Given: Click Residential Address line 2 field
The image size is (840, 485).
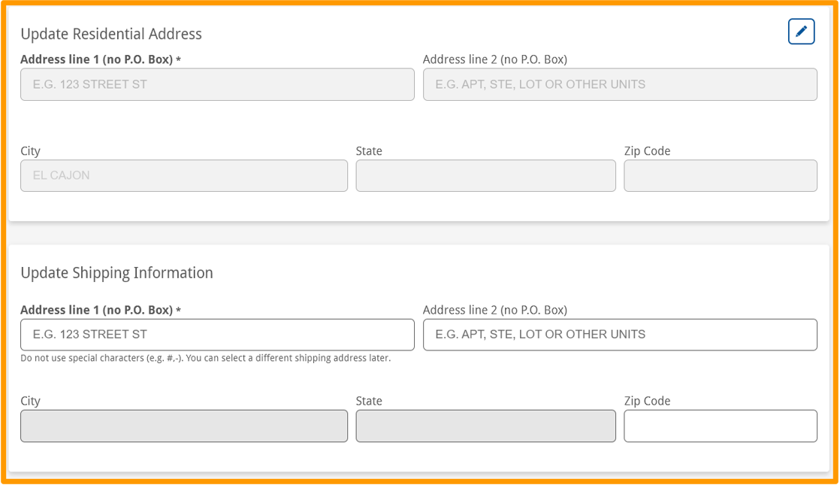Looking at the screenshot, I should tap(620, 84).
